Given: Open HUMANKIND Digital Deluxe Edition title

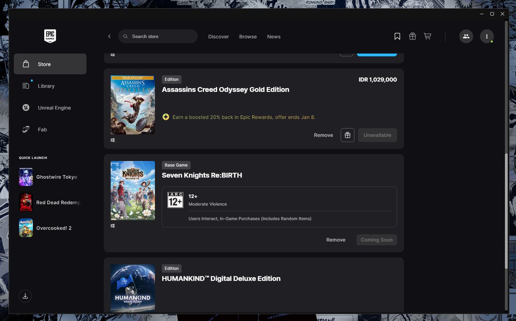Looking at the screenshot, I should coord(221,278).
